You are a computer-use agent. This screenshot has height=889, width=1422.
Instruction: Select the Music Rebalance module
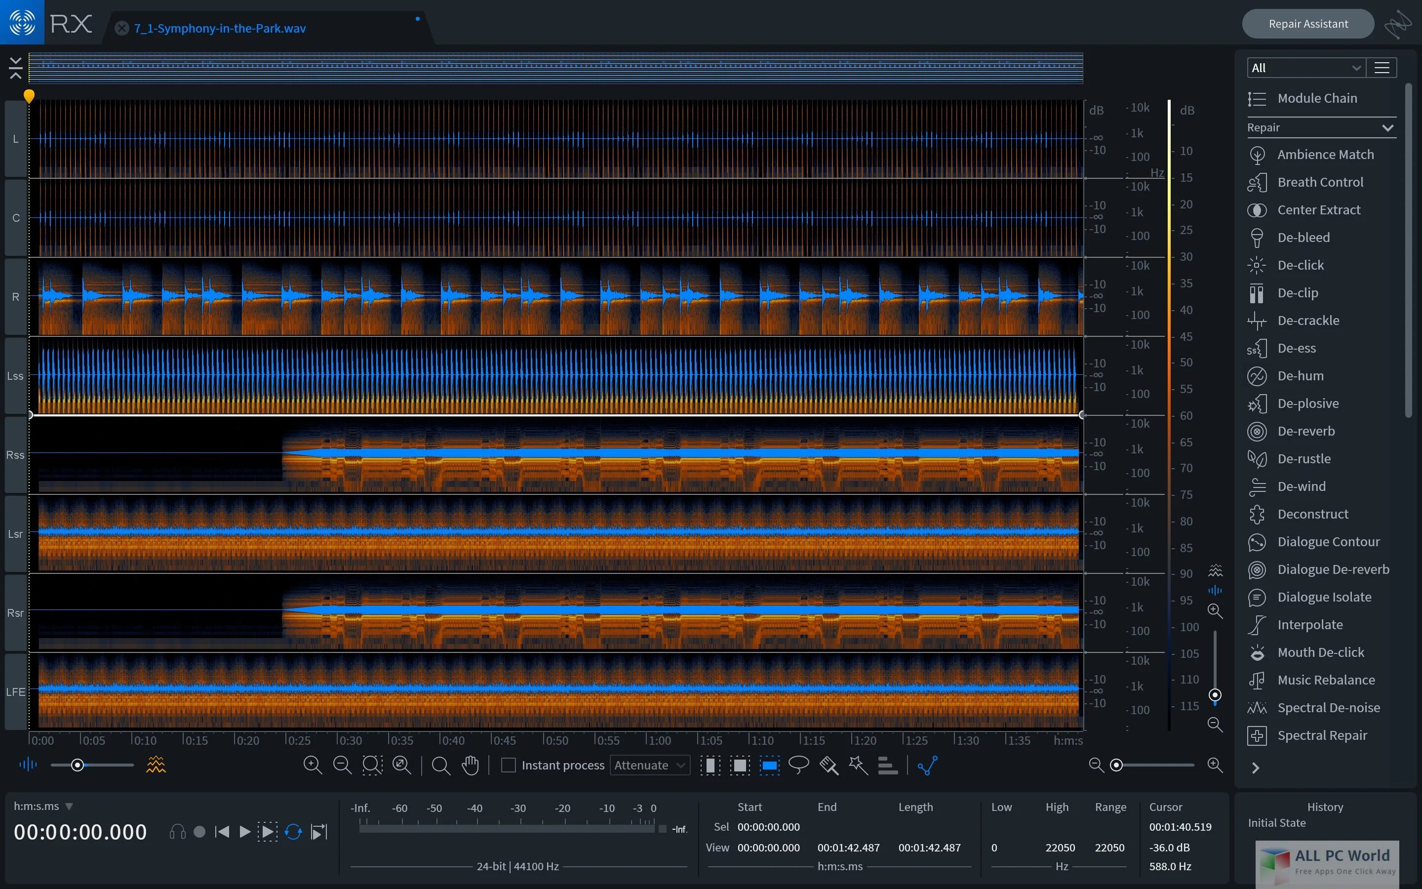(x=1326, y=679)
